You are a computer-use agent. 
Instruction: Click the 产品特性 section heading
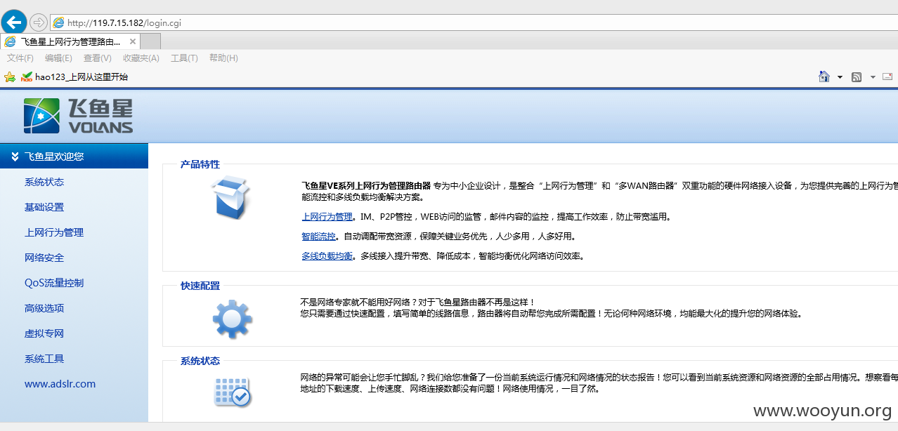pyautogui.click(x=200, y=164)
